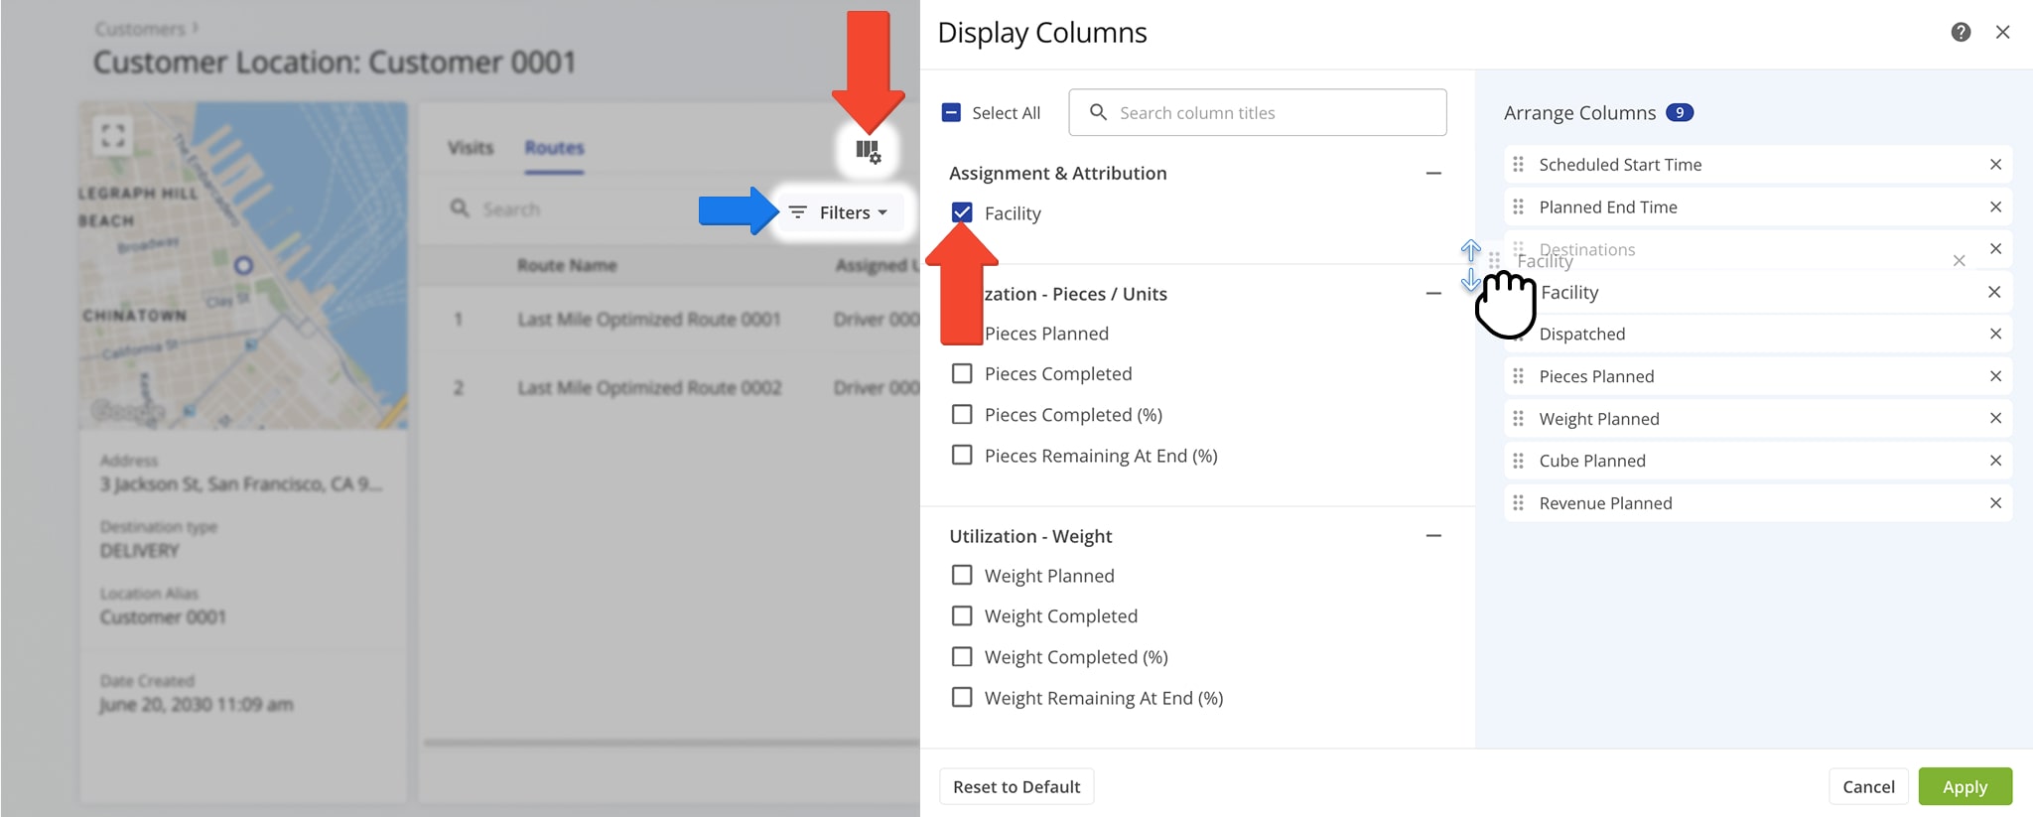Remove Revenue Planned column from arrangement
This screenshot has height=817, width=2033.
click(x=1995, y=503)
